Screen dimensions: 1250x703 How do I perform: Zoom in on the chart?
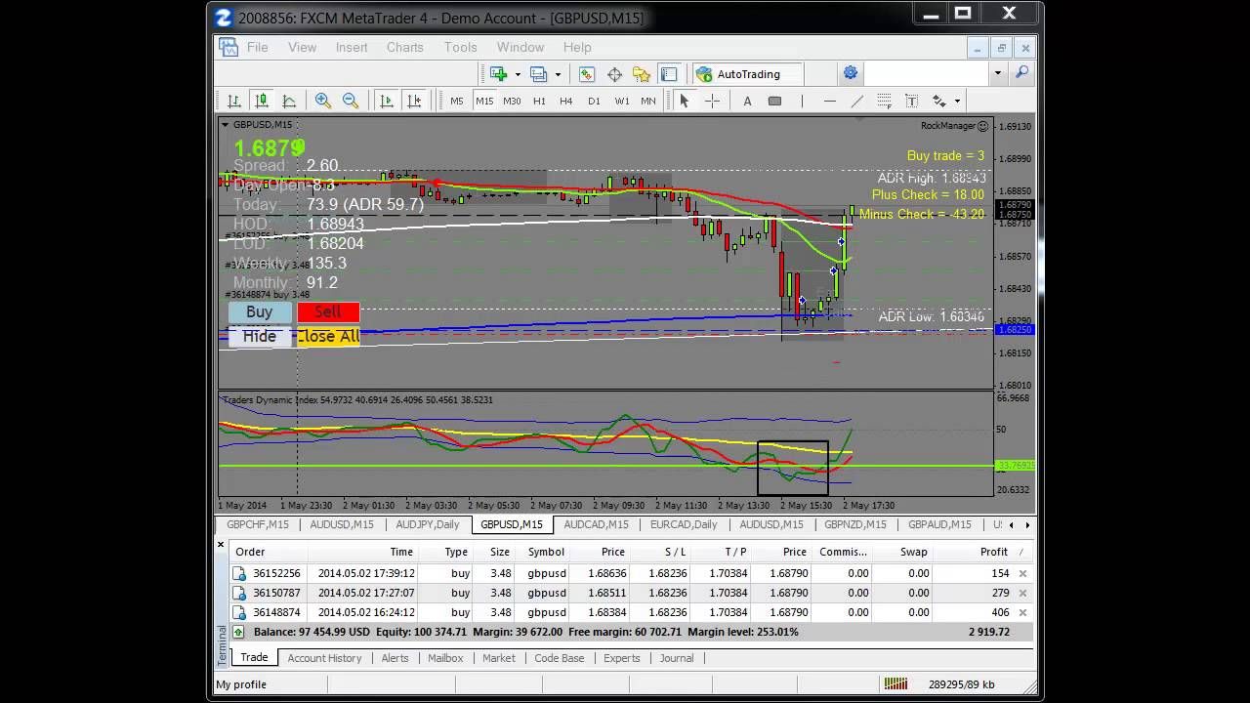[323, 101]
